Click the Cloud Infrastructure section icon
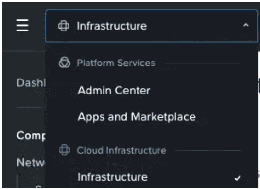 64,150
